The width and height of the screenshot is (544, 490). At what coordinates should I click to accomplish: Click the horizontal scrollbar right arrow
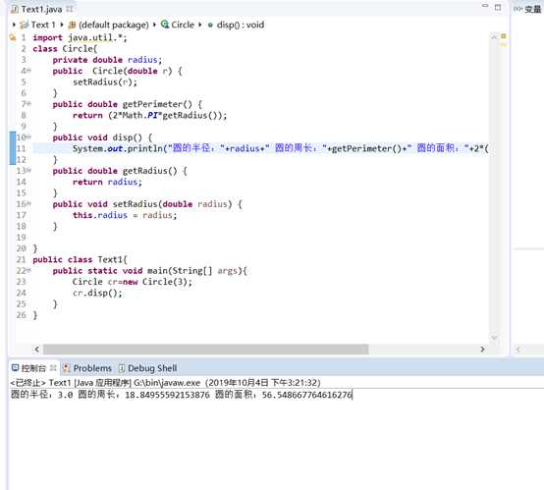482,350
